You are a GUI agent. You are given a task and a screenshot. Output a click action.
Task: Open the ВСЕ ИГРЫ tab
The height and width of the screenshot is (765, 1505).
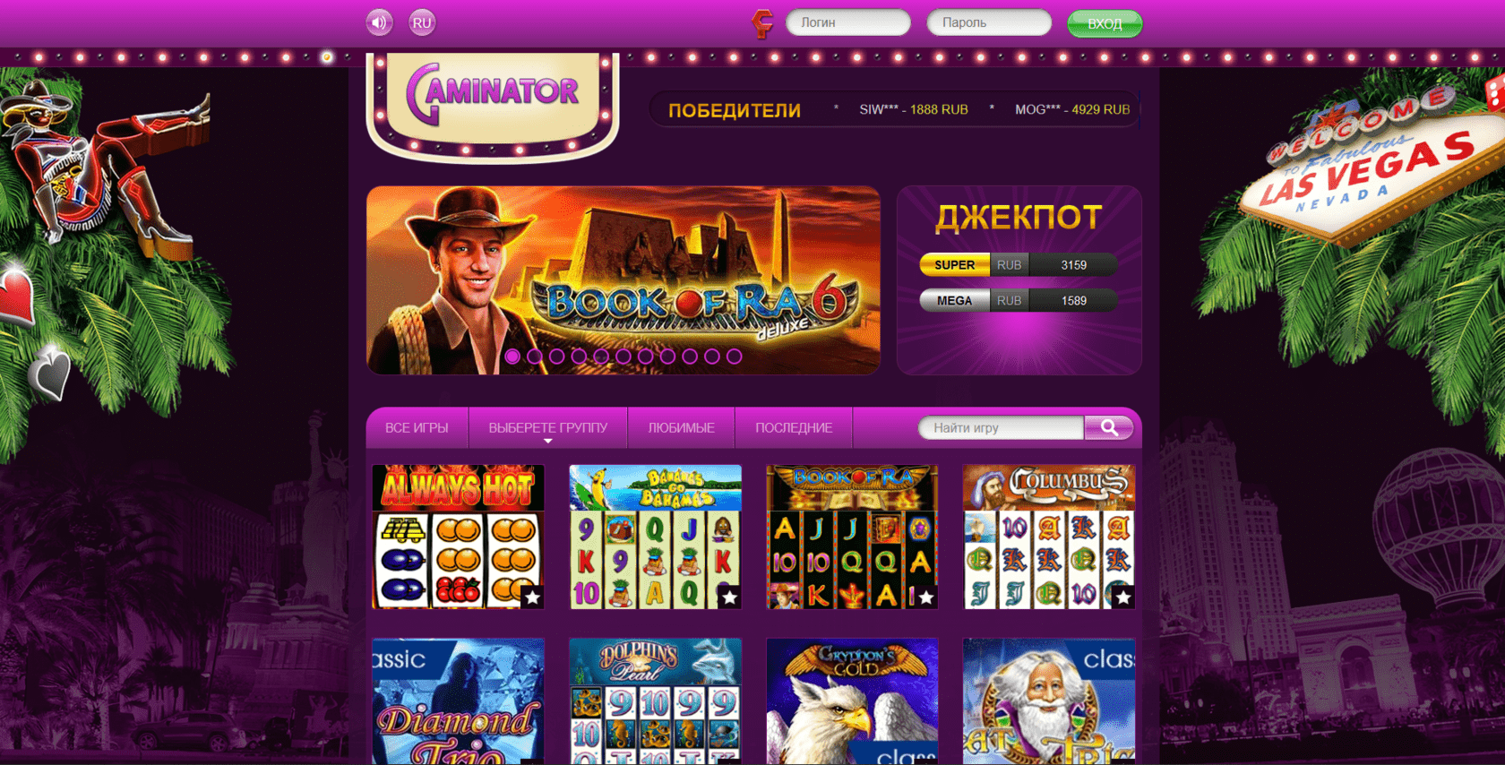pyautogui.click(x=417, y=428)
